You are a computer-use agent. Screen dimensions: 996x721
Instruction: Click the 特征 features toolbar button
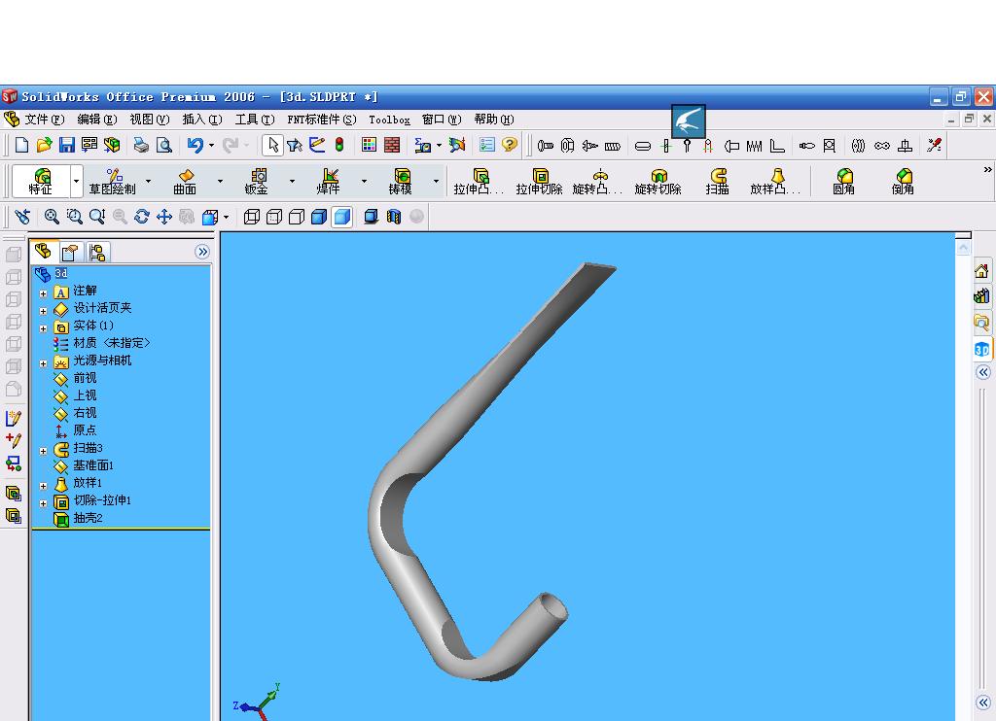point(41,181)
